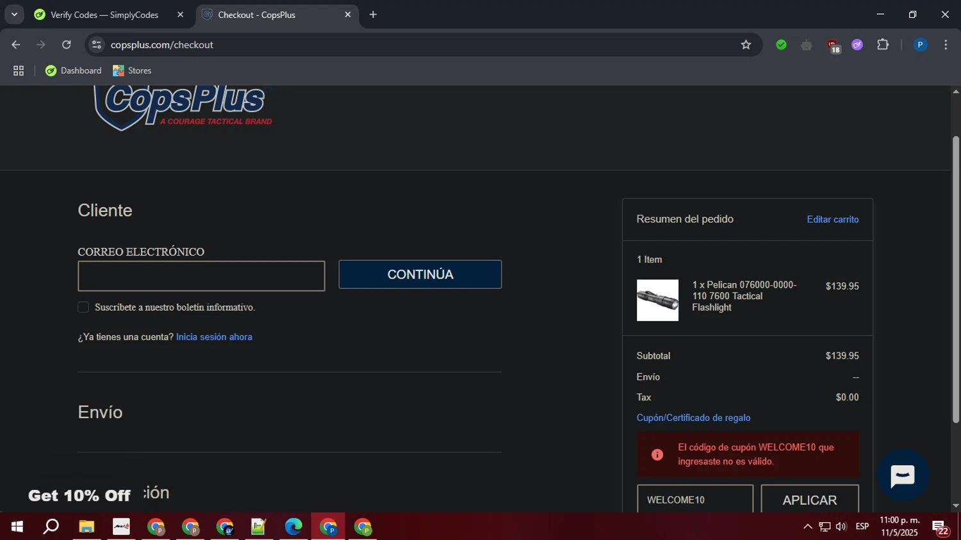
Task: Open the tab search dropdown arrow
Action: [x=14, y=15]
